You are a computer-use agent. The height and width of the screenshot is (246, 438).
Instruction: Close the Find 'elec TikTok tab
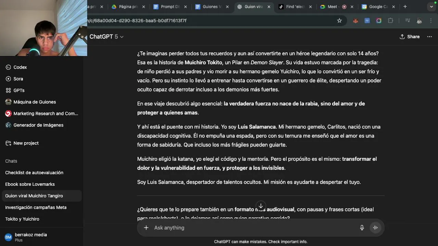click(310, 6)
